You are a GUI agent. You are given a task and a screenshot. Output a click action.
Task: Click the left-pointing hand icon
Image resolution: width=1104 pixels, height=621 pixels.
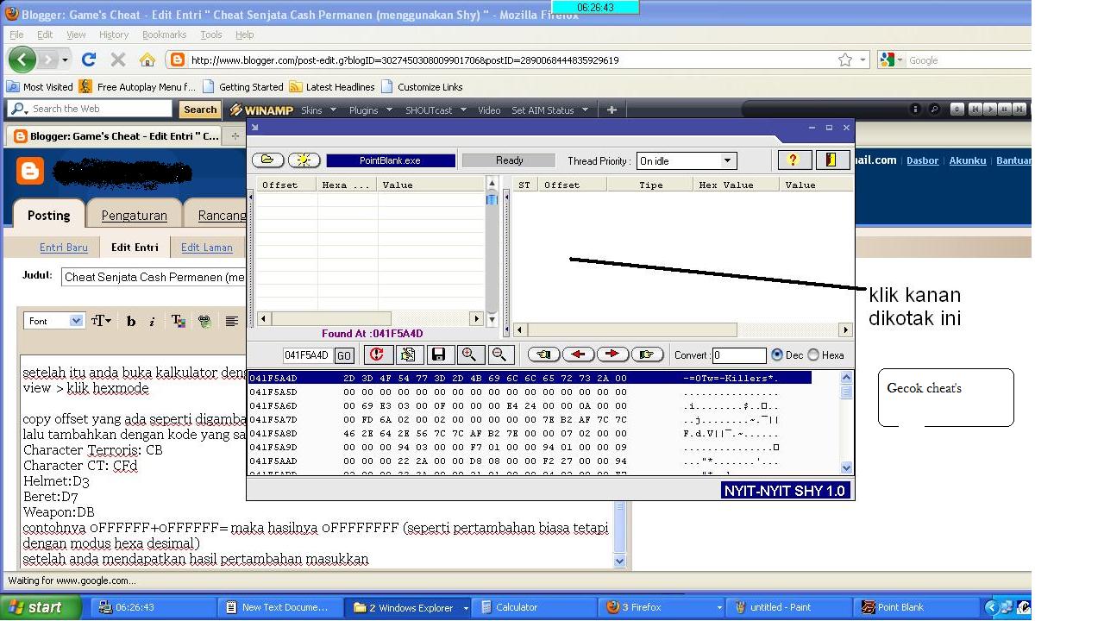click(x=543, y=354)
